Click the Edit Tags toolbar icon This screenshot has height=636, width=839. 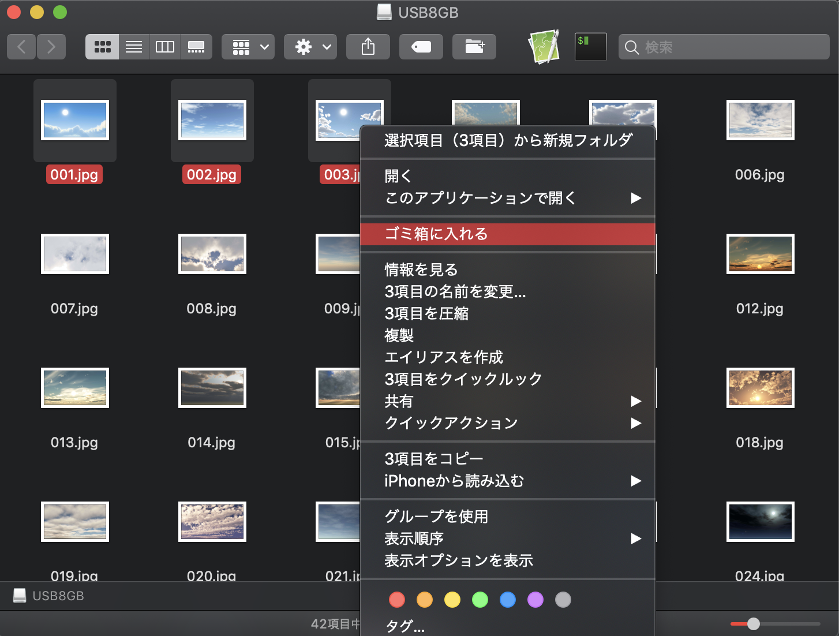click(x=421, y=47)
